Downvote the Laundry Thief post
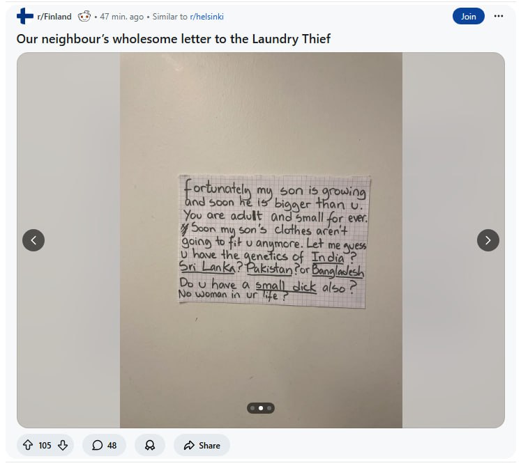Viewport: 521px width, 468px height. click(x=63, y=445)
